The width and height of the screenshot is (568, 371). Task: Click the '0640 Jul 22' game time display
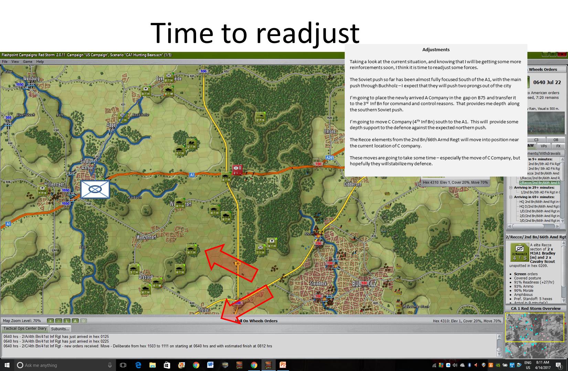pyautogui.click(x=547, y=82)
